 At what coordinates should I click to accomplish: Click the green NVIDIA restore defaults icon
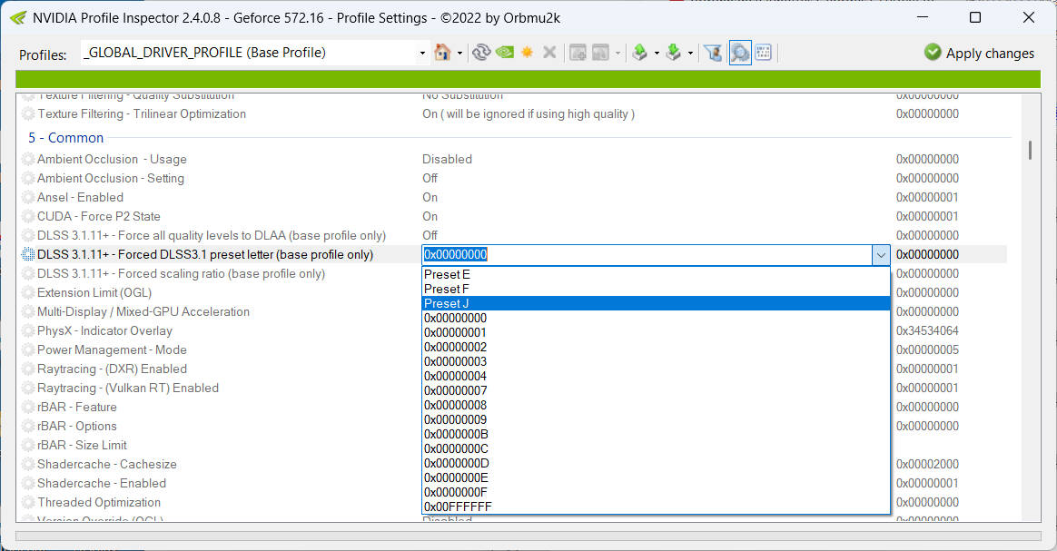[504, 53]
